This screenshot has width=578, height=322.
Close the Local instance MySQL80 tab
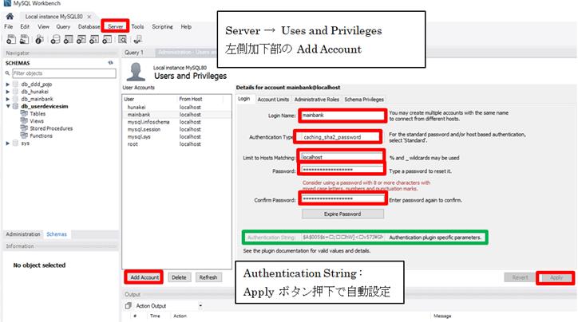tap(89, 17)
